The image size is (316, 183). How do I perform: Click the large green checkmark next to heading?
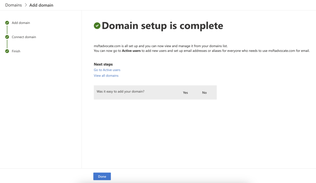coord(97,26)
